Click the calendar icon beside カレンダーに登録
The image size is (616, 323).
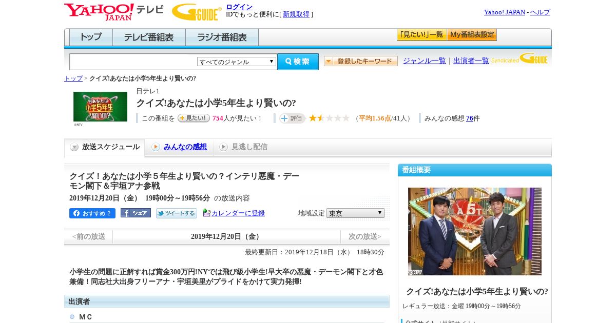tap(207, 212)
